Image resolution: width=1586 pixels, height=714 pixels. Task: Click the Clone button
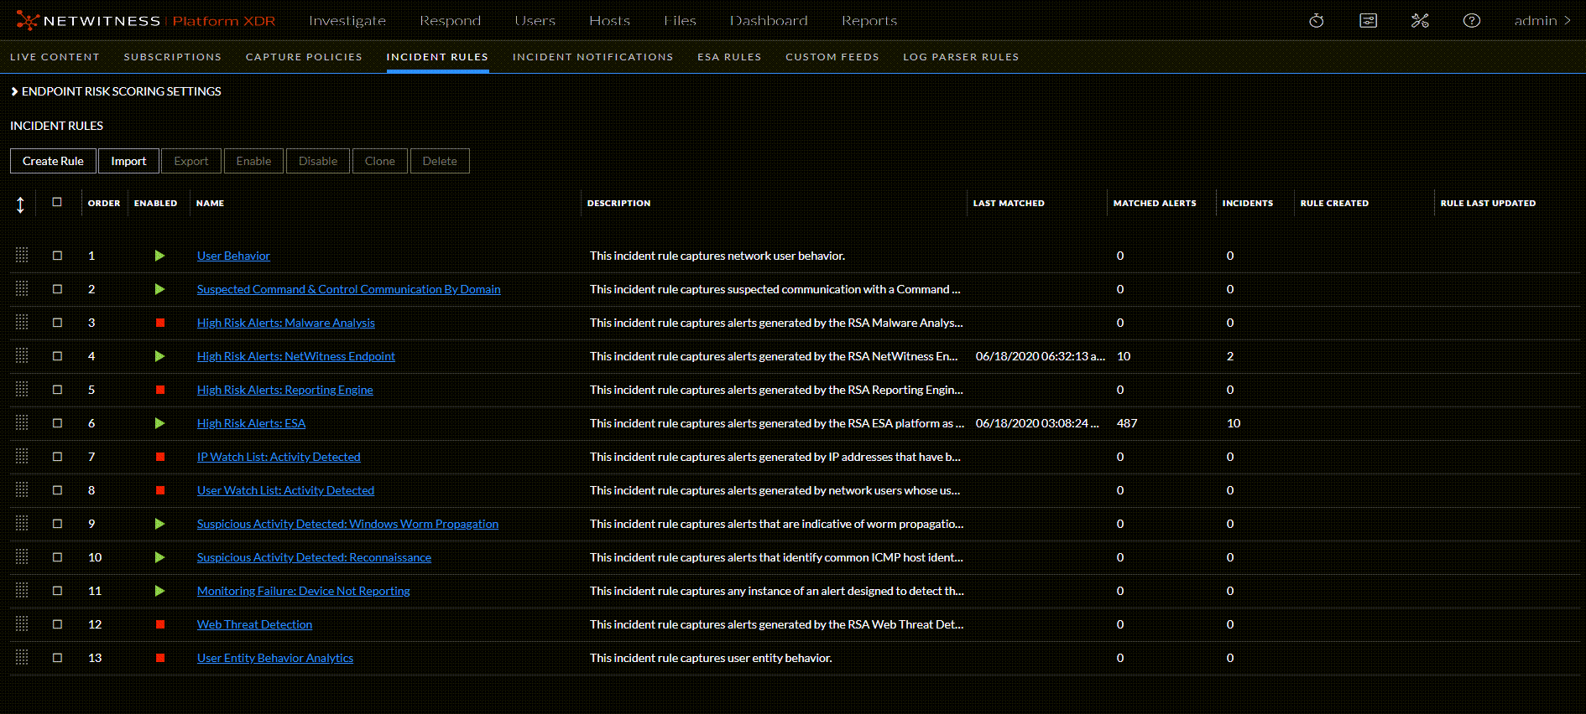pyautogui.click(x=380, y=161)
